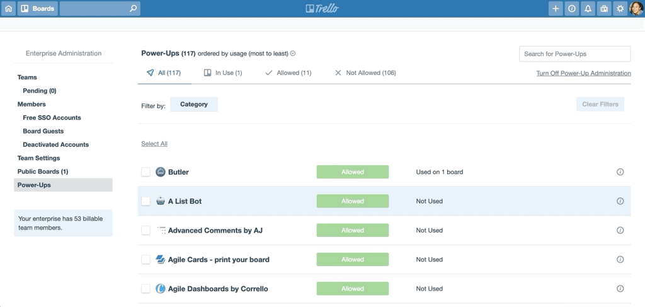The height and width of the screenshot is (307, 645).
Task: Switch to the All (117) tab
Action: (164, 73)
